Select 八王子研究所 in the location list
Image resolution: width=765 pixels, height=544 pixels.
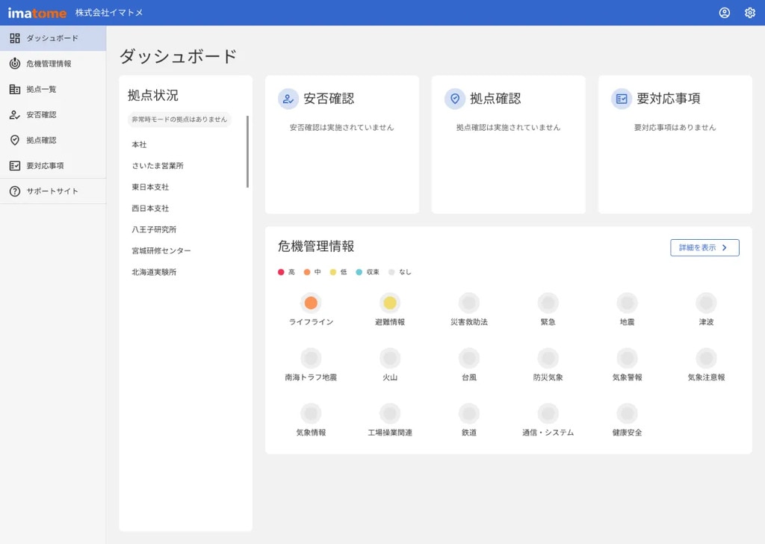154,229
